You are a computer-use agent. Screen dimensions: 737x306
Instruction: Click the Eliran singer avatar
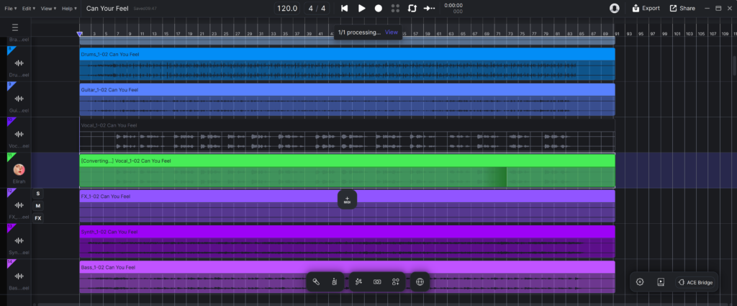pos(19,170)
